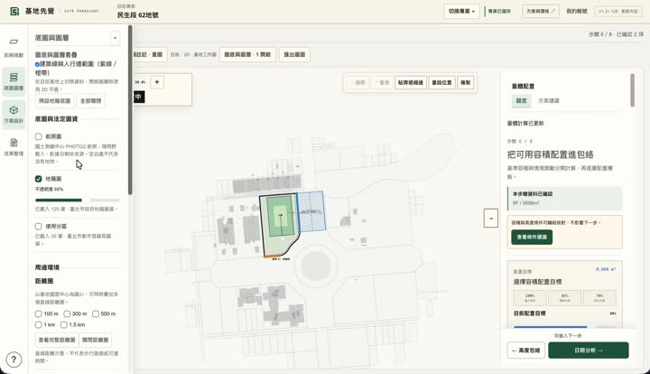This screenshot has width=650, height=374.
Task: Open 我的帳號 account menu
Action: pyautogui.click(x=577, y=11)
